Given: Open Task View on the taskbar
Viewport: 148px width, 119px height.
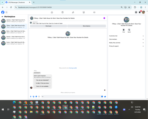Looking at the screenshot, I should 8,109.
